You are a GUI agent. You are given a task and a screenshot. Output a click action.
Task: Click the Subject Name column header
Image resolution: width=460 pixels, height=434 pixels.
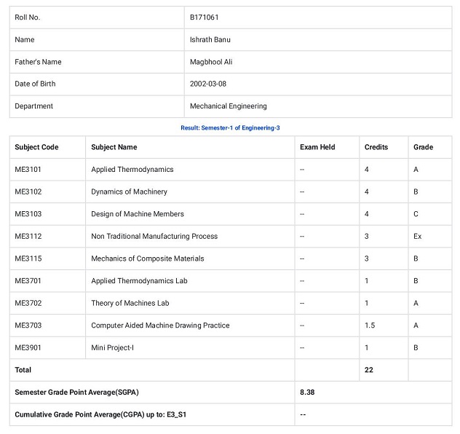tap(114, 147)
